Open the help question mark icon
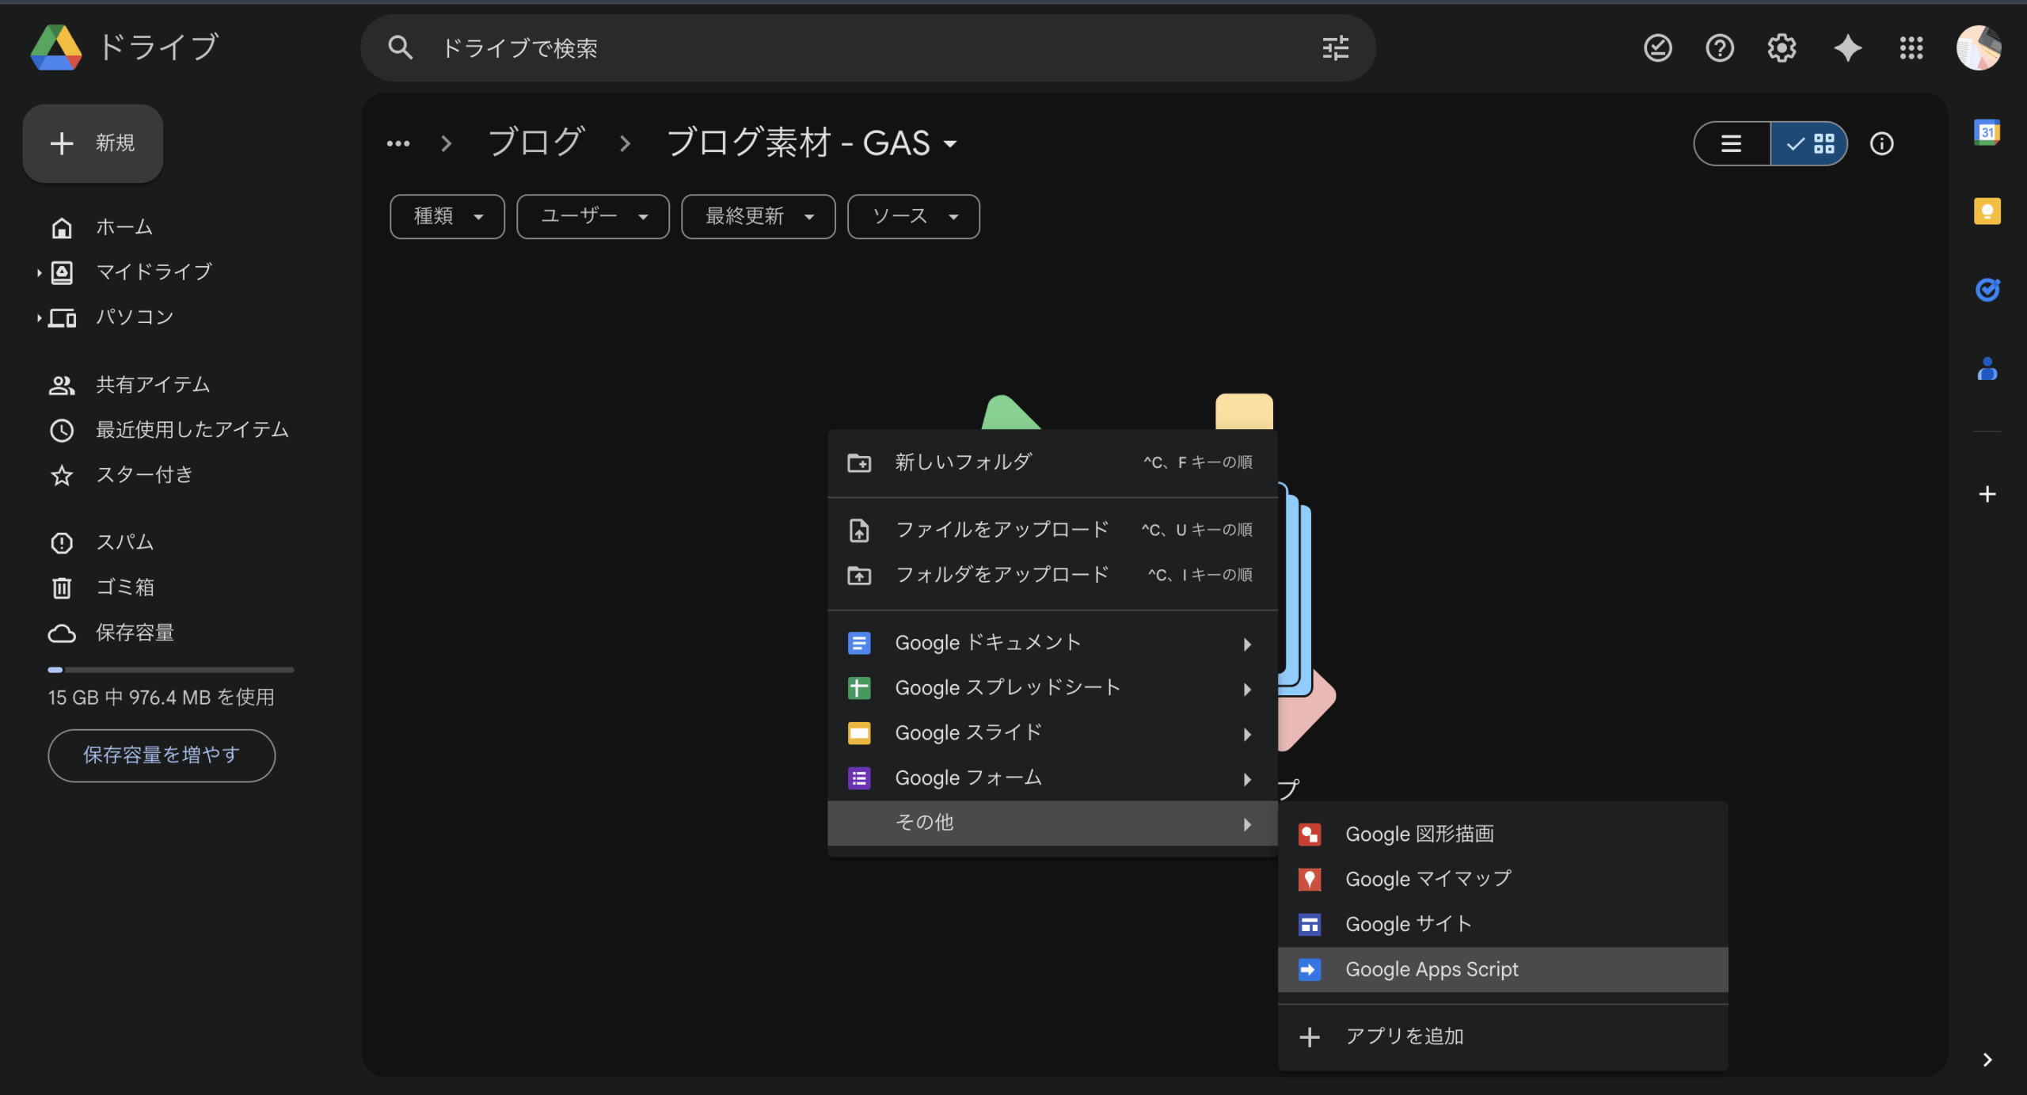 pos(1719,48)
